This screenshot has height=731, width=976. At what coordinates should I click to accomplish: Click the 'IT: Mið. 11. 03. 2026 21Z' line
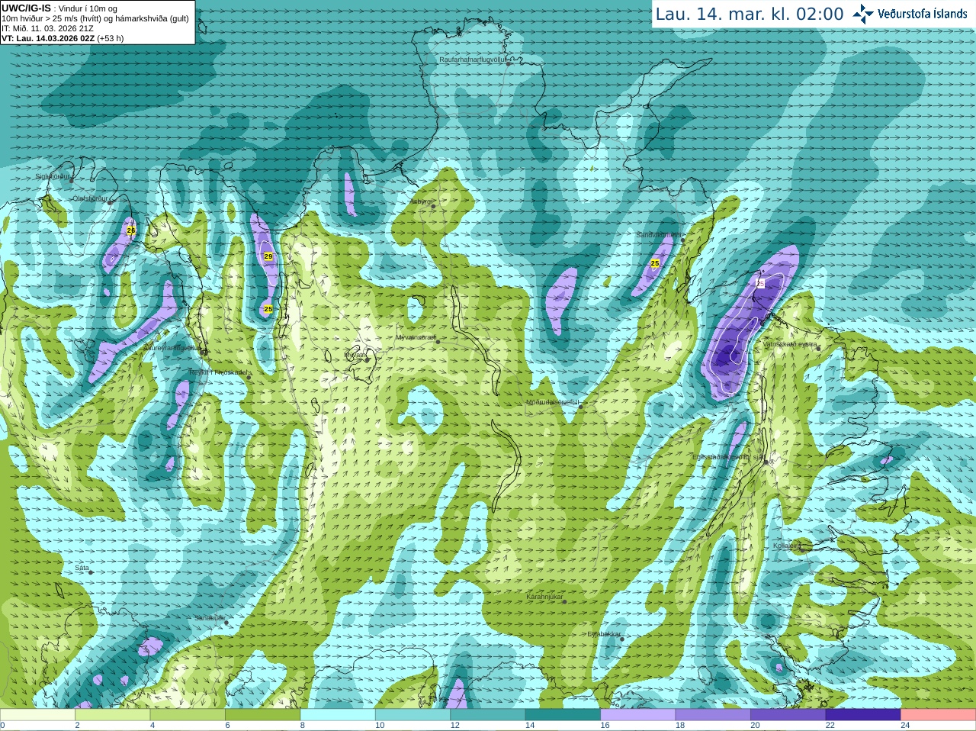(48, 28)
